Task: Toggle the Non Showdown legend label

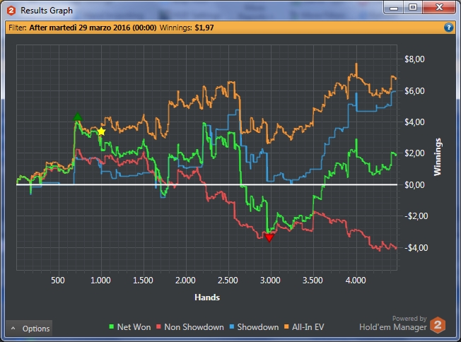Action: point(194,327)
